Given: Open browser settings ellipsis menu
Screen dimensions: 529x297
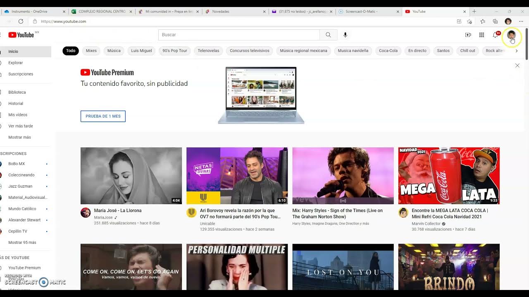Looking at the screenshot, I should [x=521, y=21].
